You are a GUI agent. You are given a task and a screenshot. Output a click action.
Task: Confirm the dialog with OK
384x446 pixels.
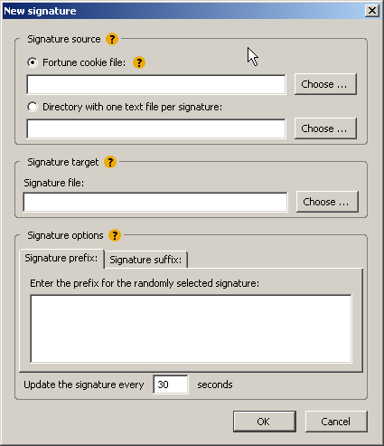[x=265, y=422]
